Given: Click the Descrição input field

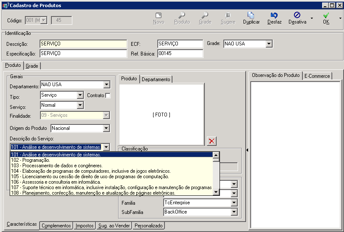Looking at the screenshot, I should click(x=83, y=44).
